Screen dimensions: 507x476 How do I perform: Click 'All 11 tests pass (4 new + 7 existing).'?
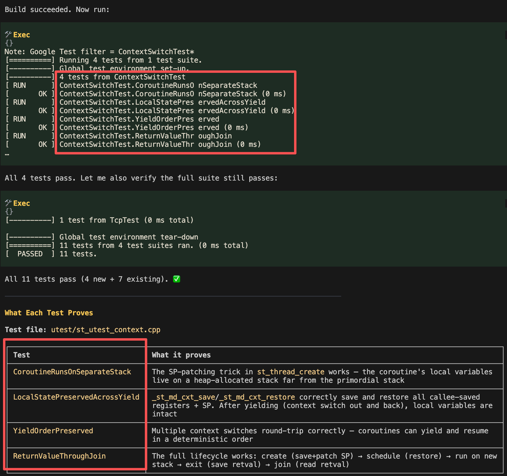87,279
